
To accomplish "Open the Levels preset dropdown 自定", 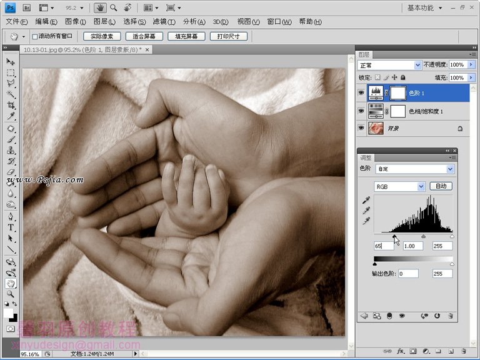I will click(414, 169).
